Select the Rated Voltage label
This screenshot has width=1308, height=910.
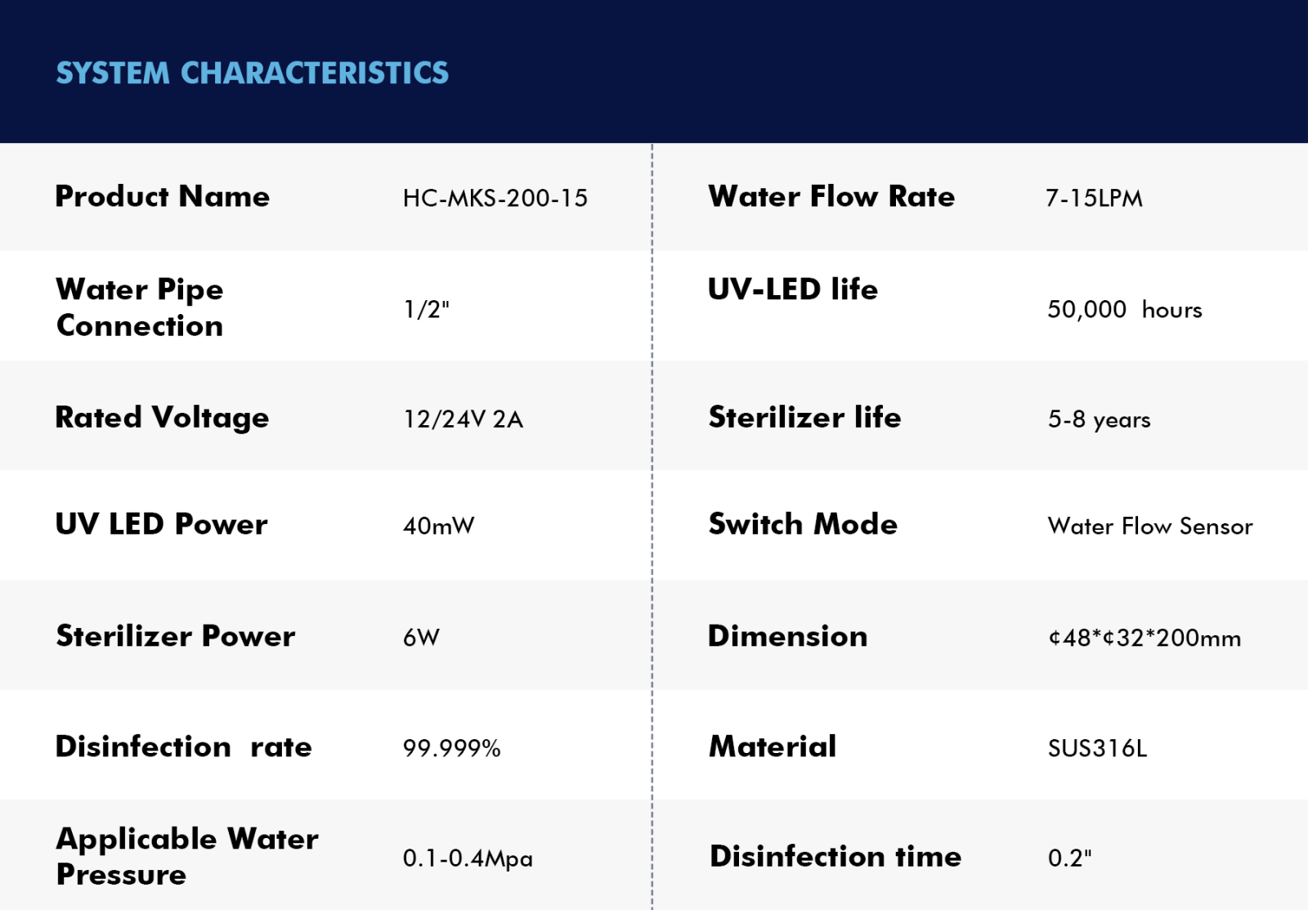(x=162, y=418)
